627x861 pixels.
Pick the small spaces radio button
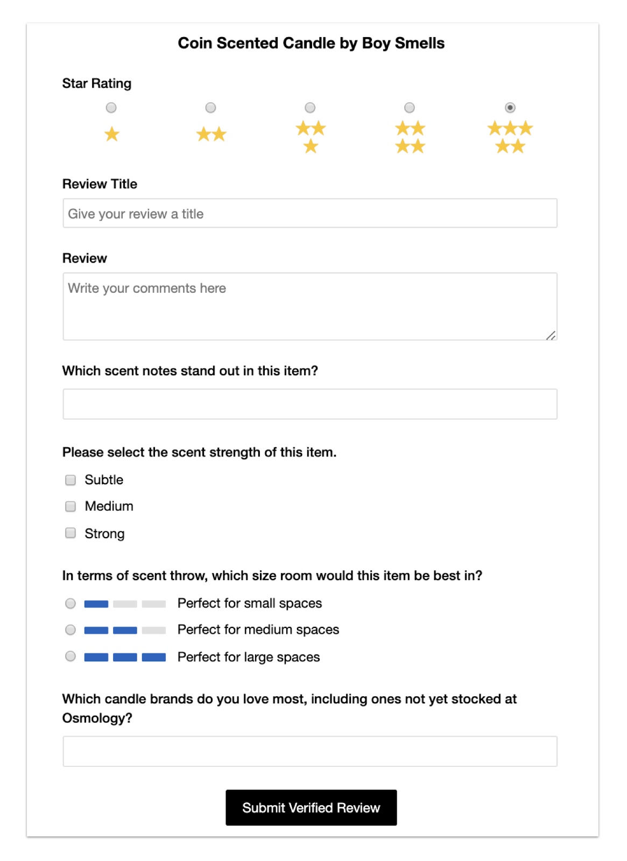(71, 603)
